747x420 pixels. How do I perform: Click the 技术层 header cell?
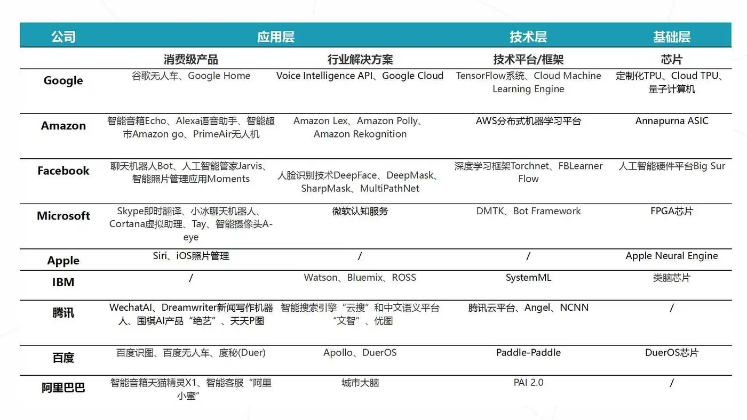tap(528, 36)
